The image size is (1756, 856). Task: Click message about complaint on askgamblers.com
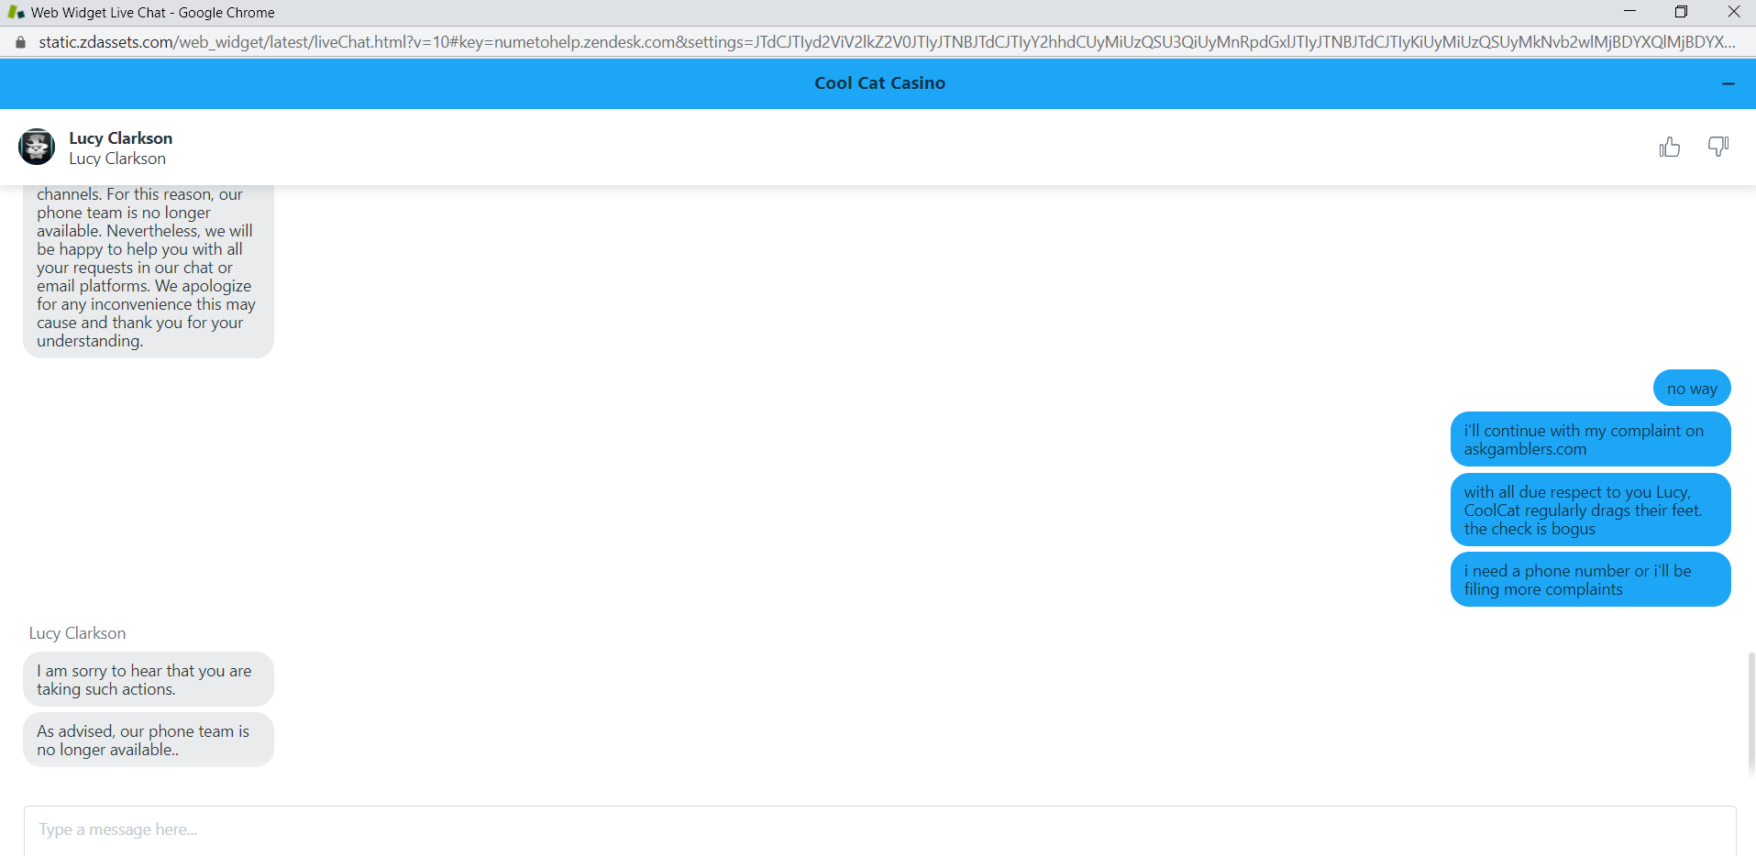click(1590, 439)
